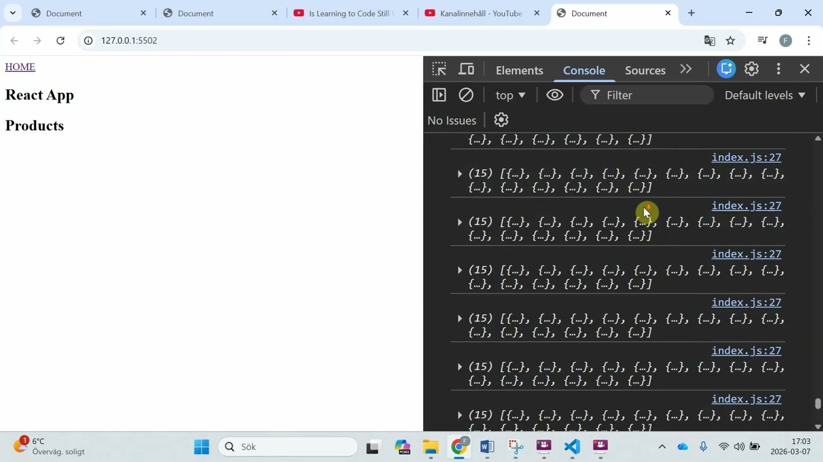This screenshot has height=462, width=823.
Task: Click the console scrollbar up arrow
Action: [x=818, y=139]
